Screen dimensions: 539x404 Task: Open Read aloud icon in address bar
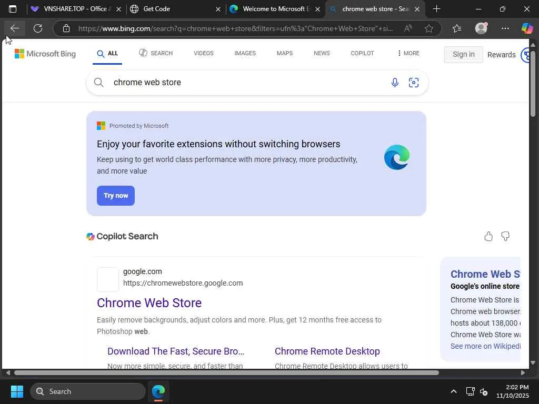408,28
